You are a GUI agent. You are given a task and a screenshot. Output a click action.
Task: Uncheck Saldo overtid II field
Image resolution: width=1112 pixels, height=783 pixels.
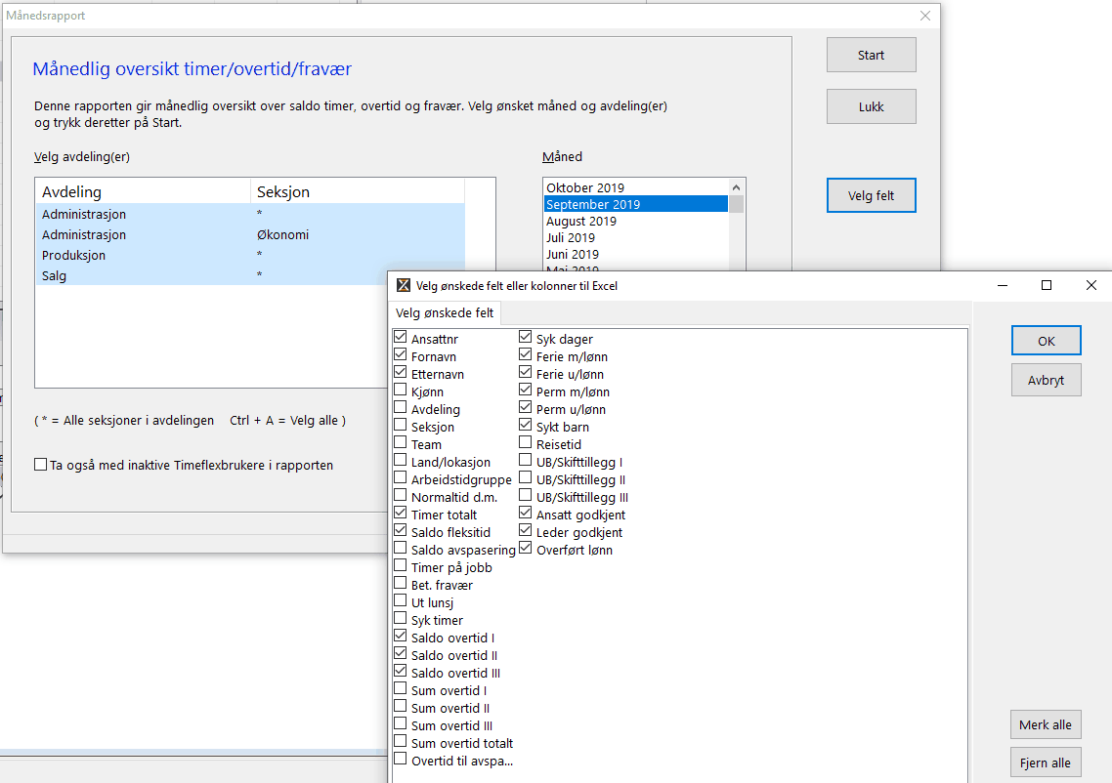(x=401, y=655)
